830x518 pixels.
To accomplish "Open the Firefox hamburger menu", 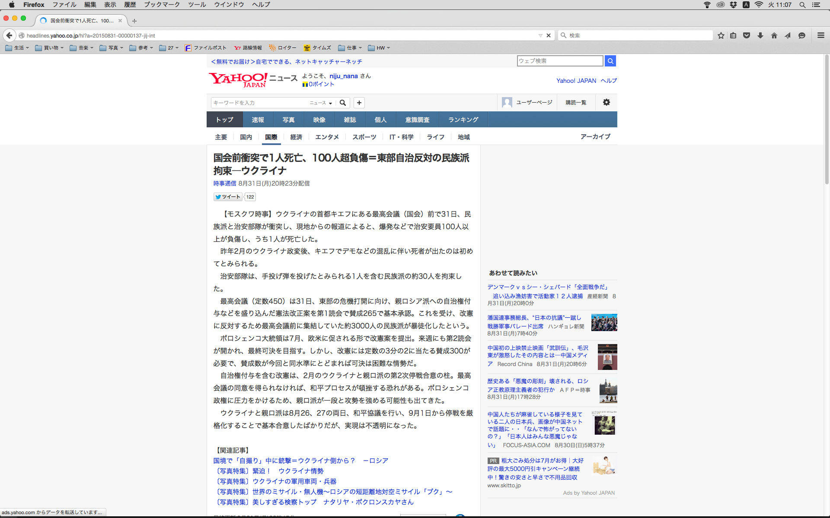I will 820,35.
